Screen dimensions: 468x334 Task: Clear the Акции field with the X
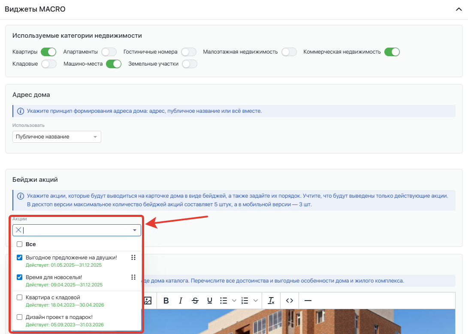click(18, 230)
